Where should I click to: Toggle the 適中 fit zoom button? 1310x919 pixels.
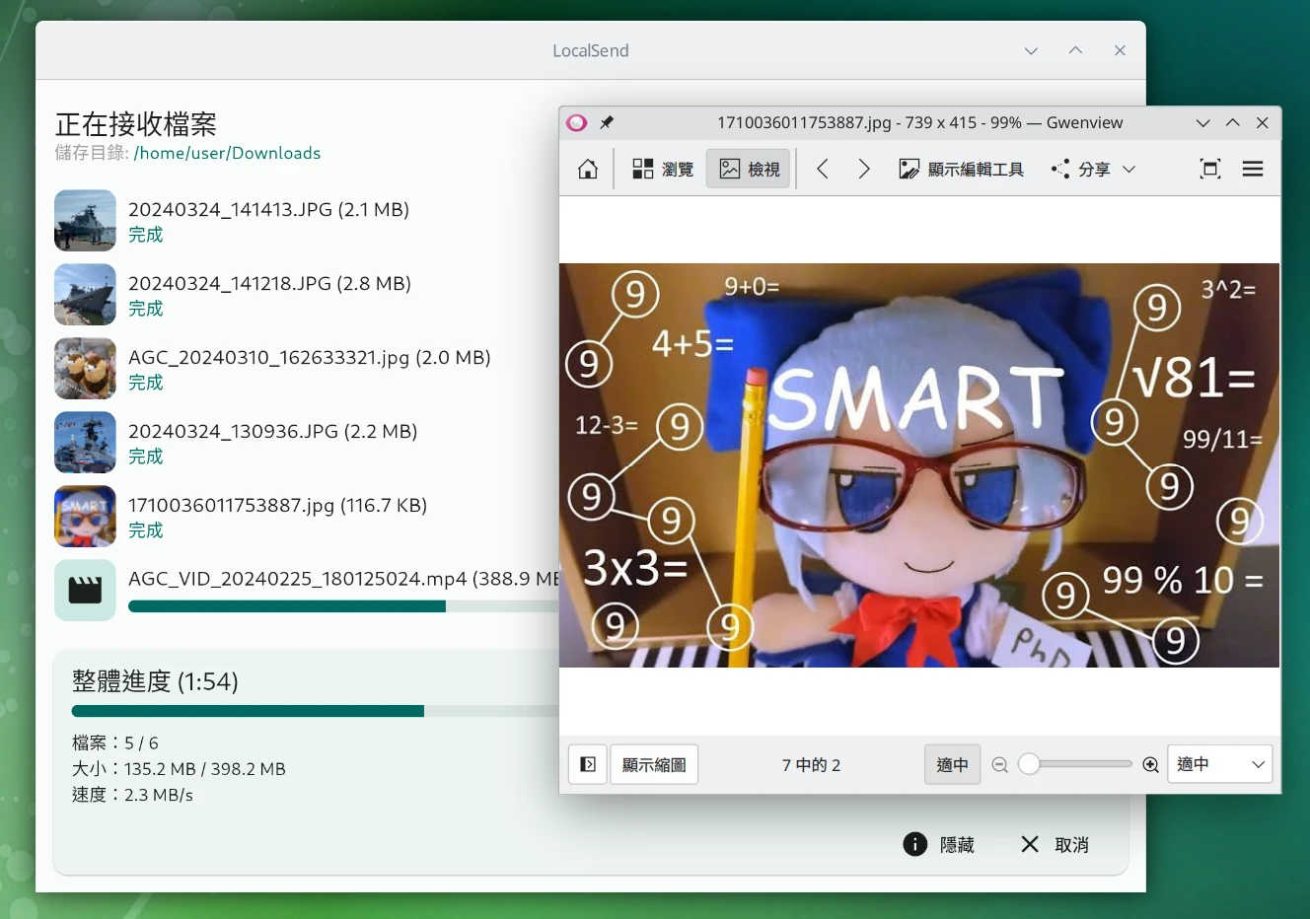[x=952, y=765]
